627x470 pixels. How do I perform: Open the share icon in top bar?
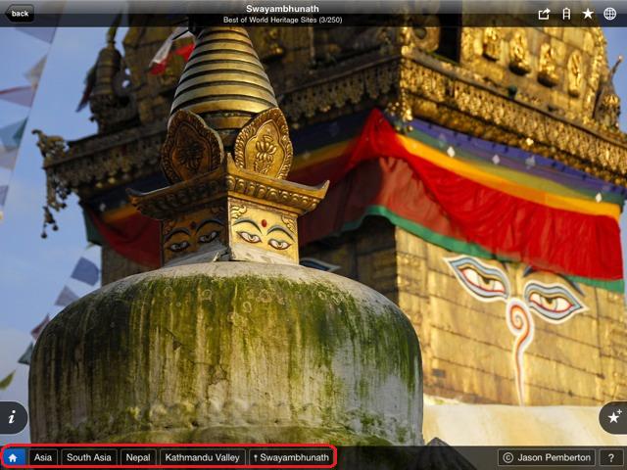[544, 14]
